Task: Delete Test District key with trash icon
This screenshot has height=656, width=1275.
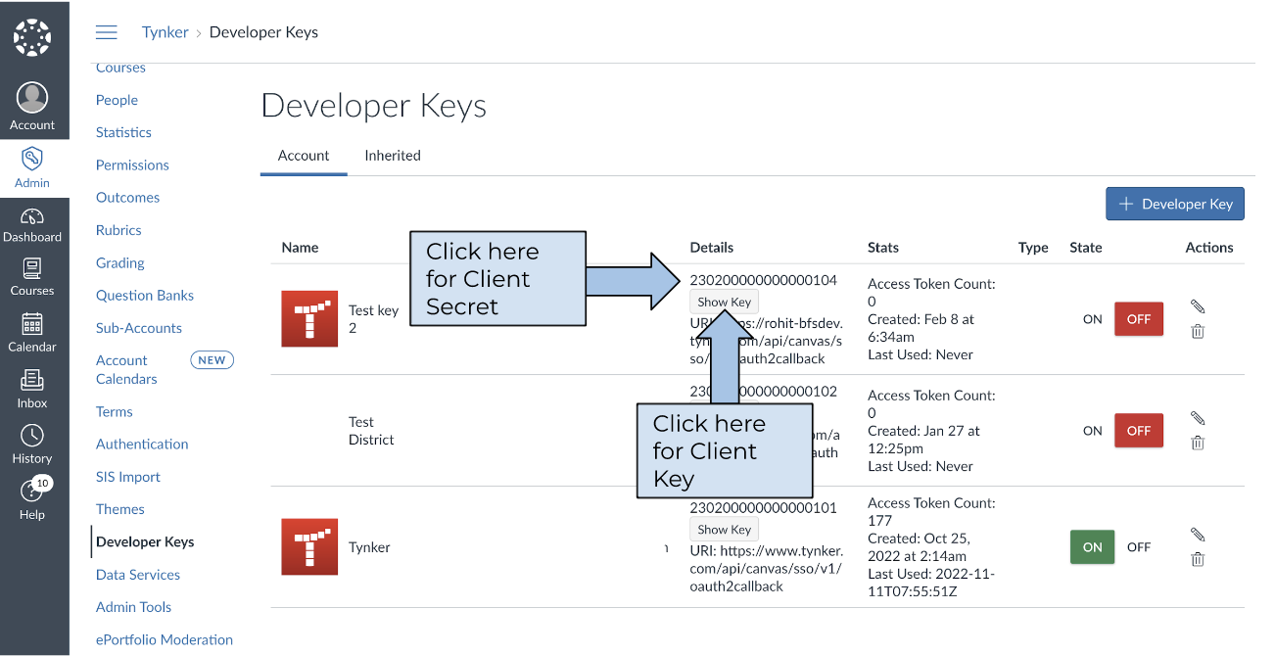Action: (x=1197, y=443)
